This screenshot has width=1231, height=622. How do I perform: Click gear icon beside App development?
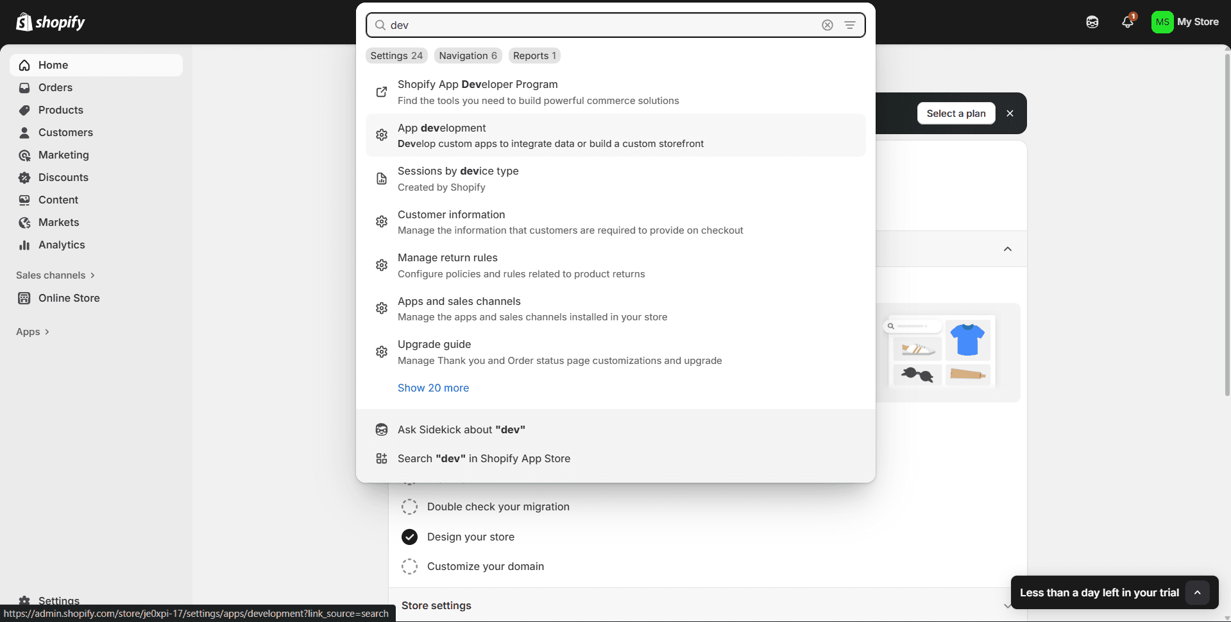(x=382, y=135)
